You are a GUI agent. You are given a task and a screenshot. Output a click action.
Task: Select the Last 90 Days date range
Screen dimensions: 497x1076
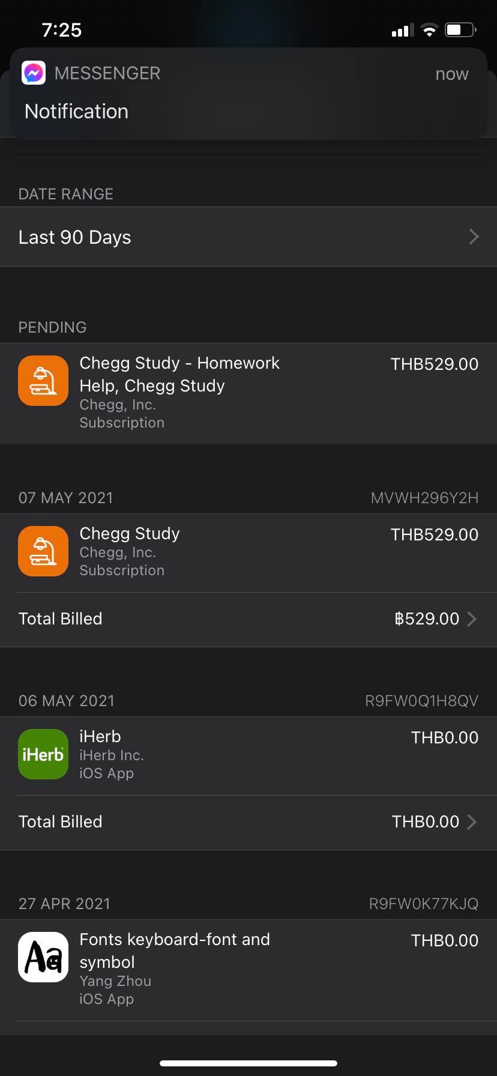tap(75, 237)
